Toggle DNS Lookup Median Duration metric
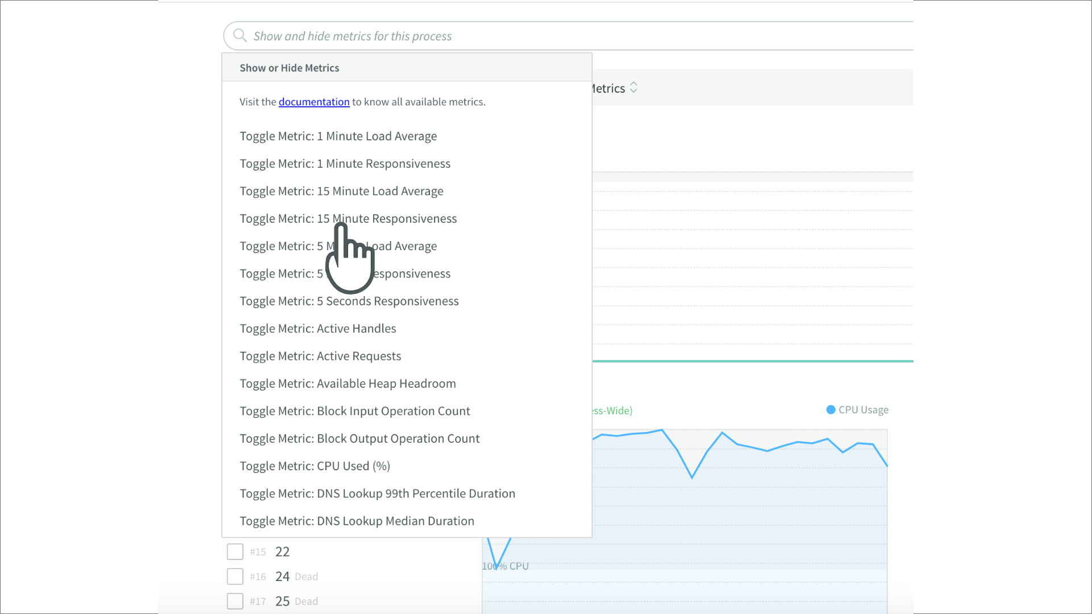 coord(357,521)
